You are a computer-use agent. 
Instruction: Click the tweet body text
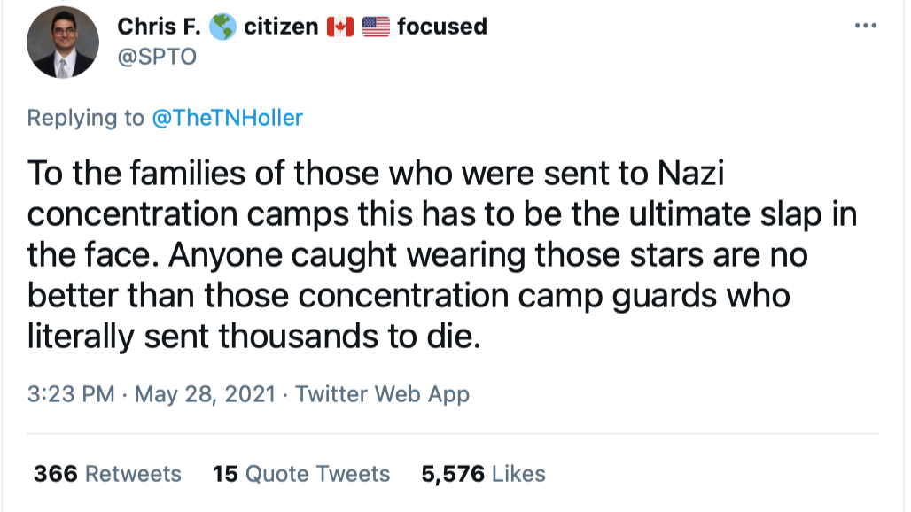click(441, 255)
